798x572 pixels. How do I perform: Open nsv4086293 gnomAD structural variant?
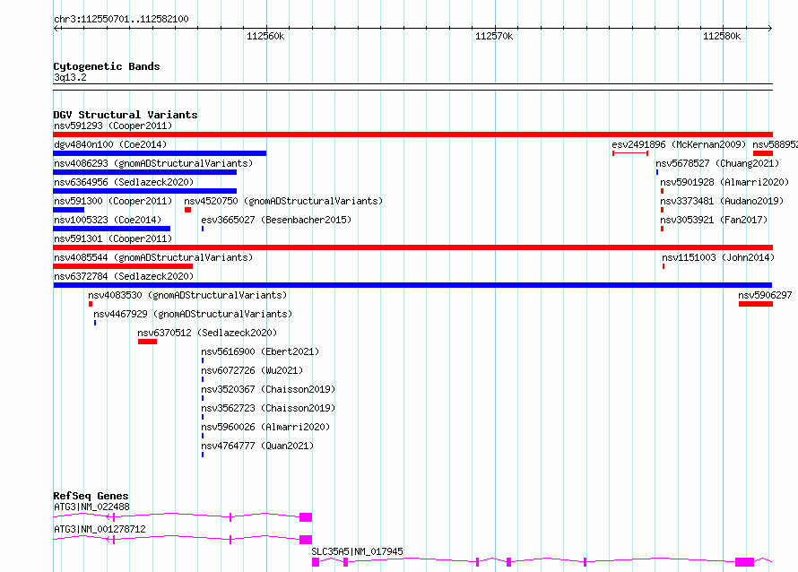(153, 163)
